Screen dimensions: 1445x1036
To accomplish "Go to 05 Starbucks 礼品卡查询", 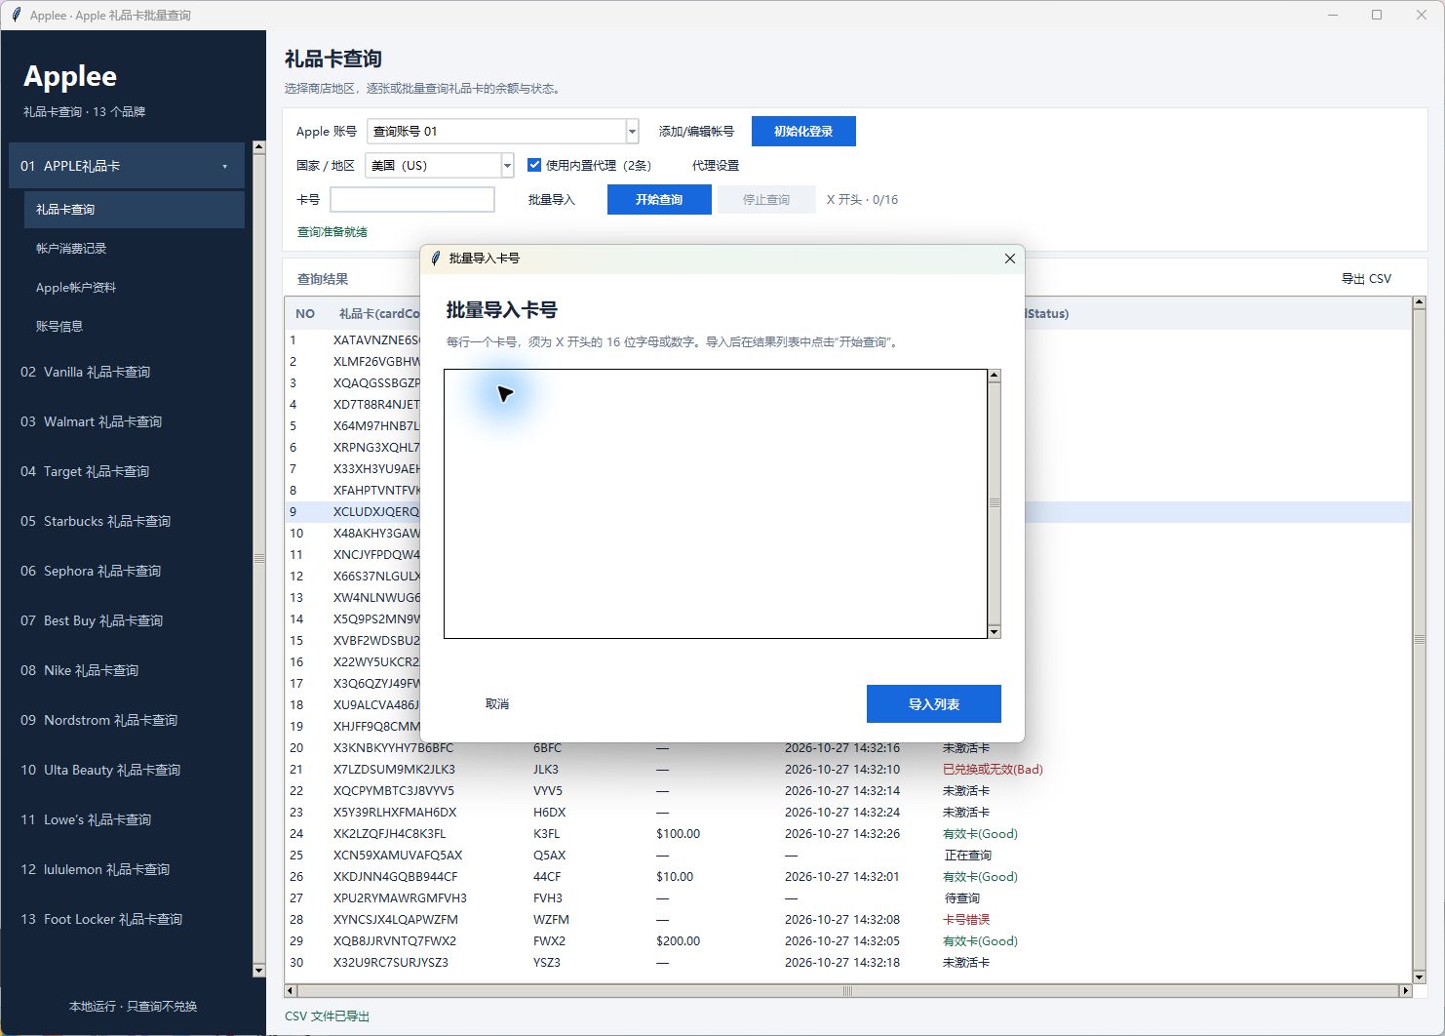I will (96, 521).
